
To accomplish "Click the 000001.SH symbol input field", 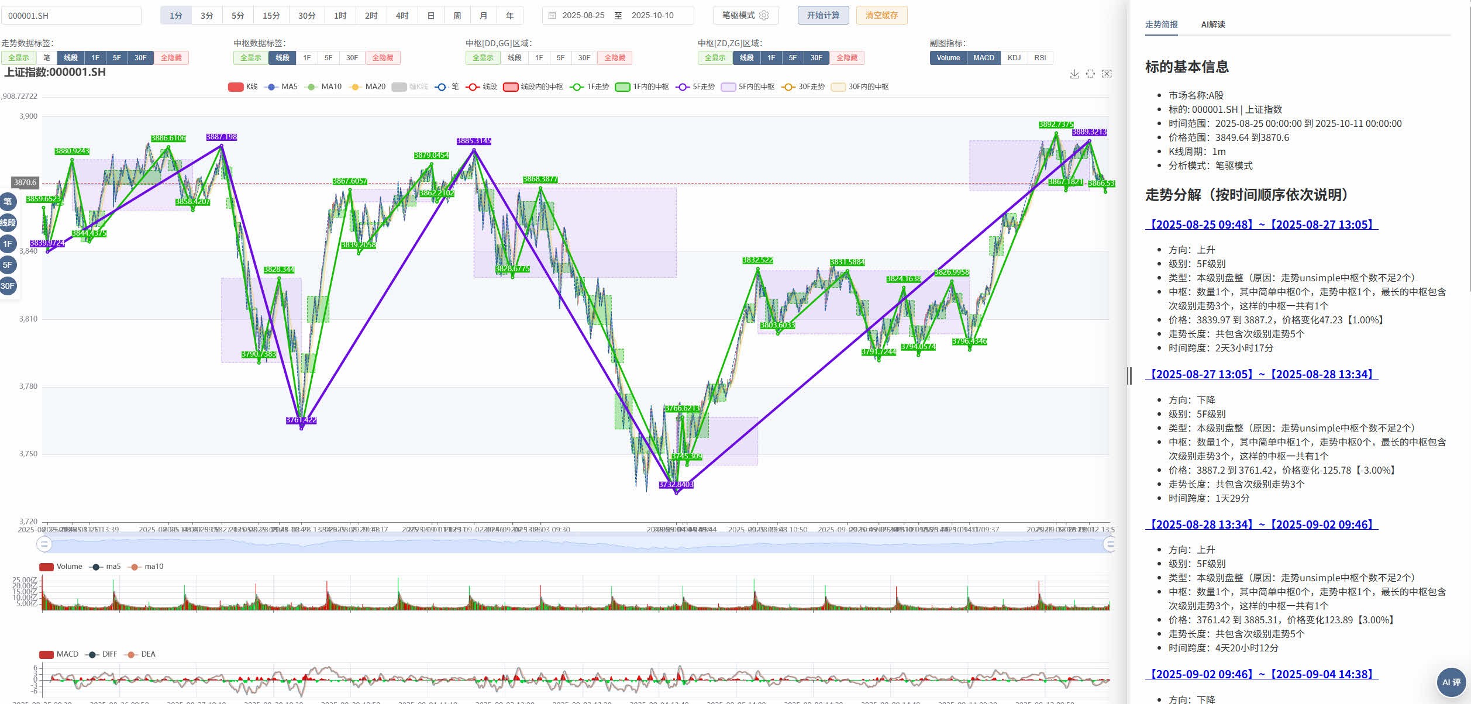I will pos(71,16).
